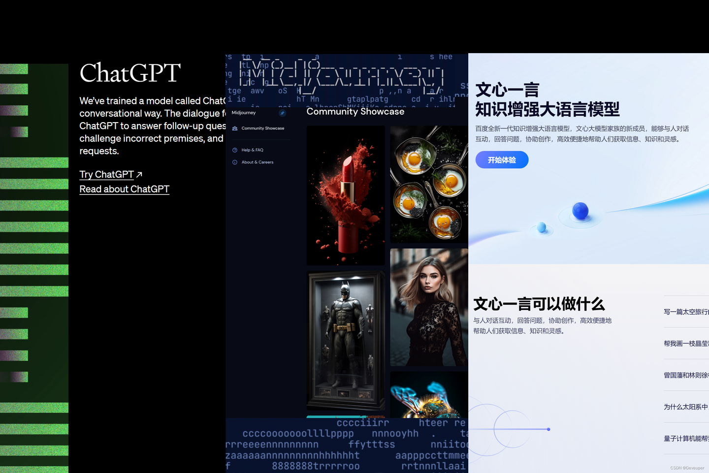Viewport: 709px width, 473px height.
Task: Click the Help & FAQ question-mark icon
Action: [235, 150]
